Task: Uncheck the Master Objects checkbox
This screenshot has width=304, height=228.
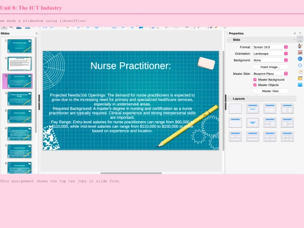Action: tap(255, 85)
